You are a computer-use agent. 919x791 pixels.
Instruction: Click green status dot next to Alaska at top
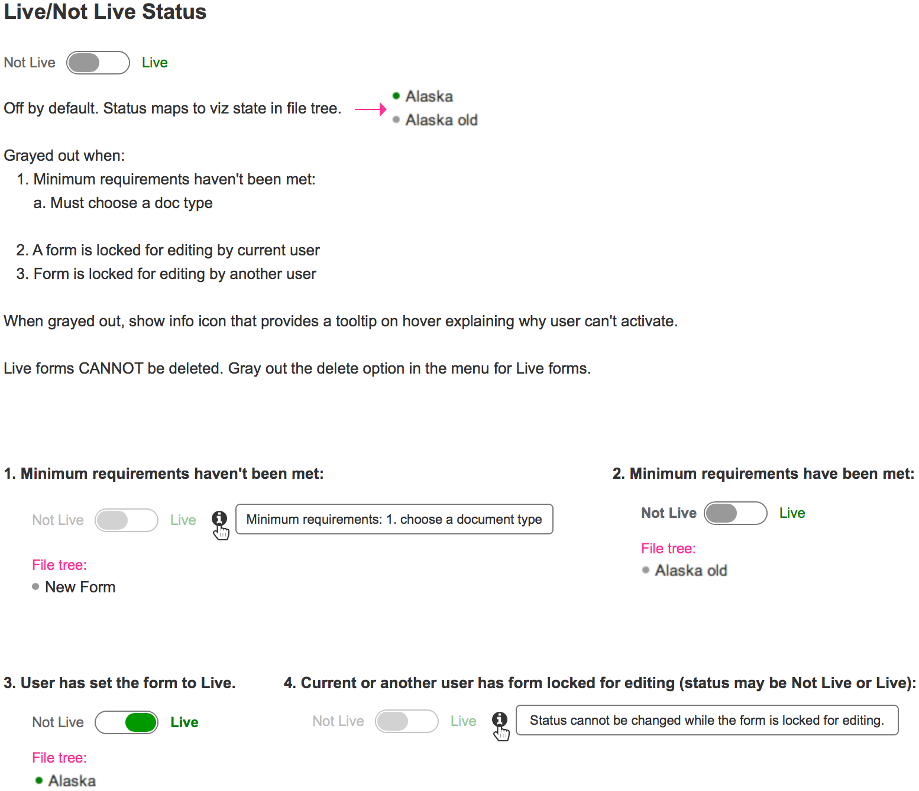(x=396, y=96)
